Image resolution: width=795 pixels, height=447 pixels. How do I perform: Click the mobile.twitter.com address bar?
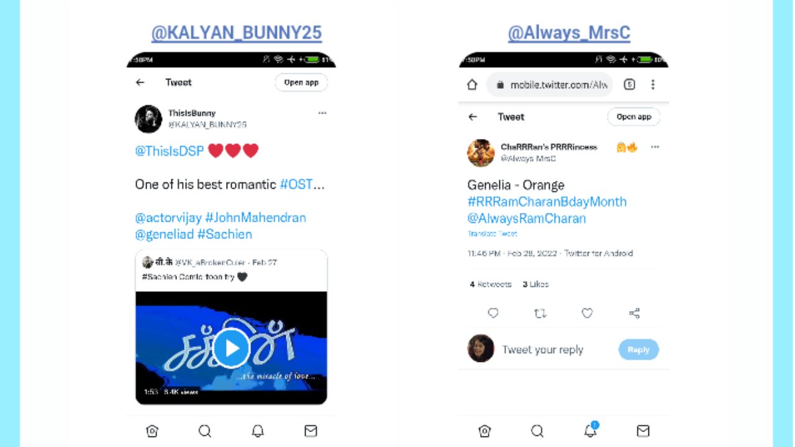(550, 84)
